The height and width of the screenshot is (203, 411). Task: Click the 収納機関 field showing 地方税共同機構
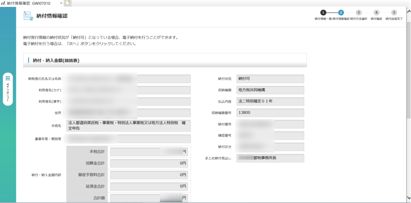click(x=270, y=90)
